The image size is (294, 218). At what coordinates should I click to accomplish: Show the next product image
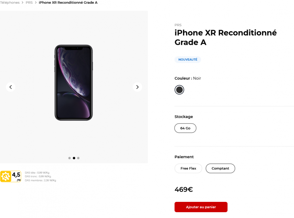point(137,87)
